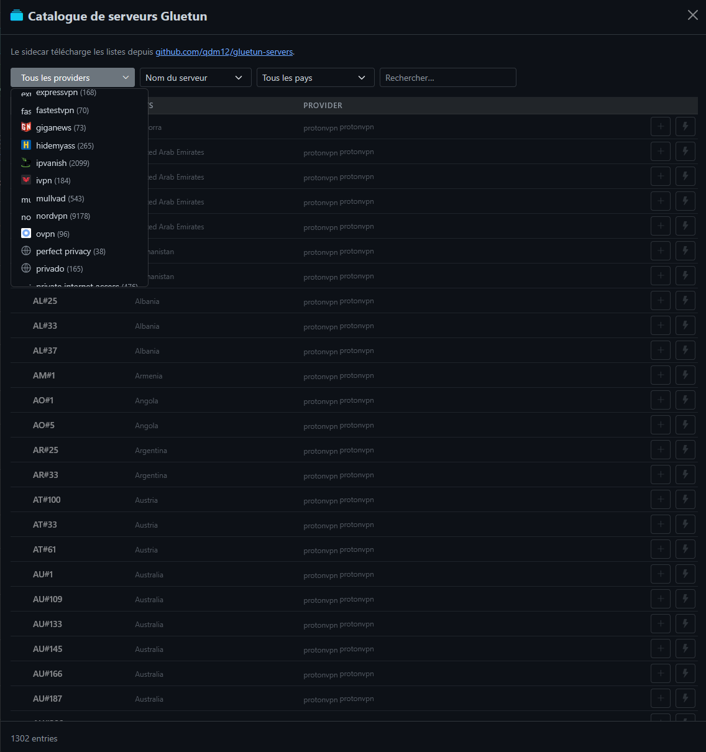Choose giganews (73) in provider list
Viewport: 706px width, 752px height.
[x=80, y=127]
